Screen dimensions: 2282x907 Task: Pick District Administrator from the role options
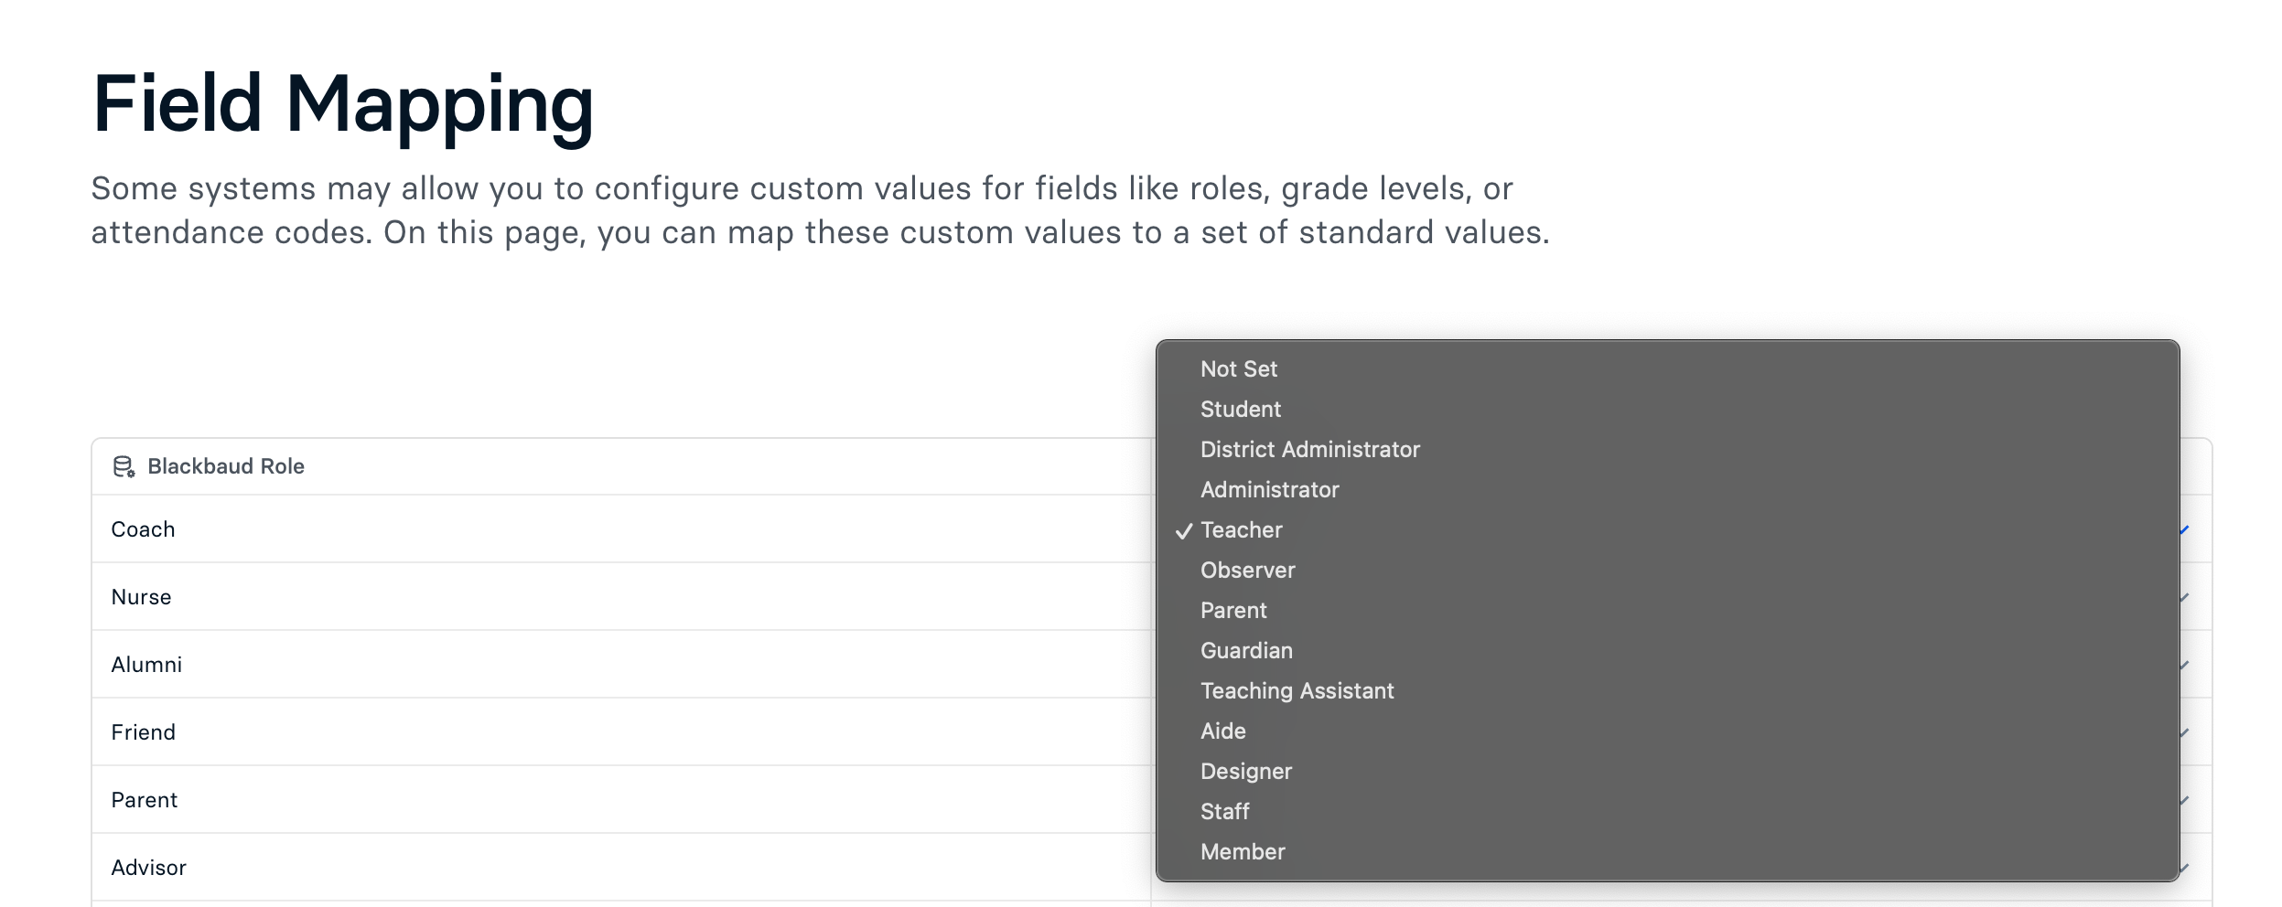click(1309, 450)
